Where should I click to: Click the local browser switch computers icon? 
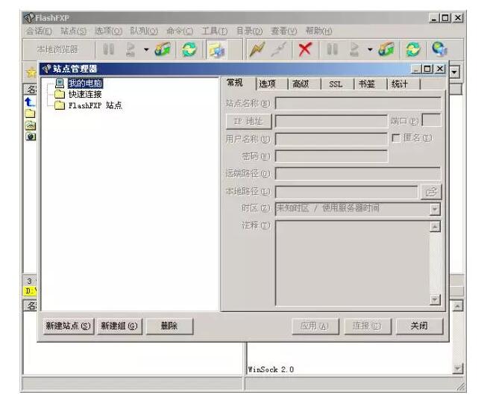[216, 50]
